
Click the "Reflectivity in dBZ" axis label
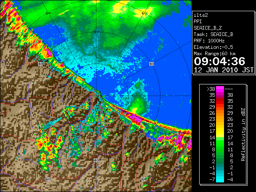click(x=243, y=134)
